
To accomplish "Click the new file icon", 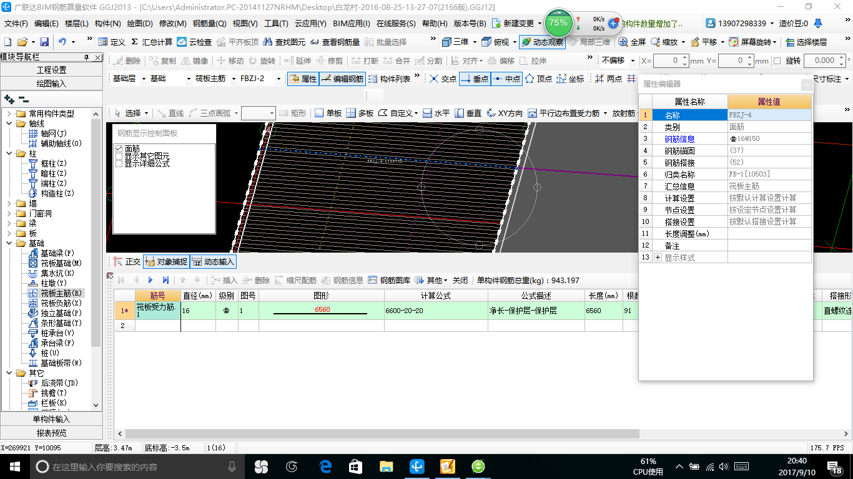I will pos(8,42).
